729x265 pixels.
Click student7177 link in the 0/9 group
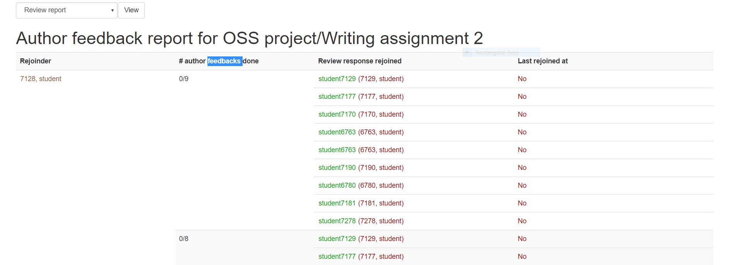[337, 97]
